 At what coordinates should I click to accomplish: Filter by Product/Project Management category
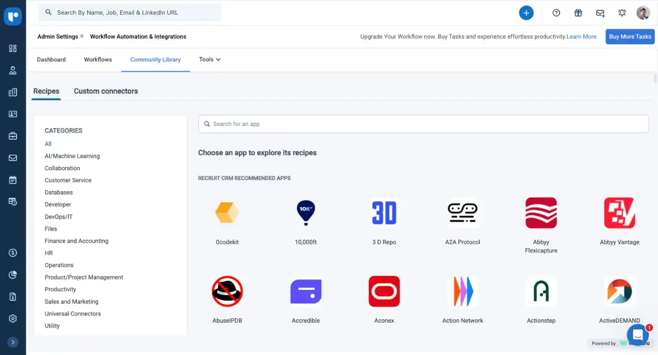[x=84, y=277]
